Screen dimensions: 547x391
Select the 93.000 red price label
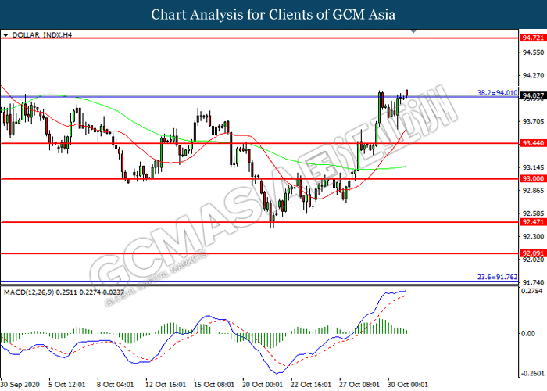tap(533, 179)
